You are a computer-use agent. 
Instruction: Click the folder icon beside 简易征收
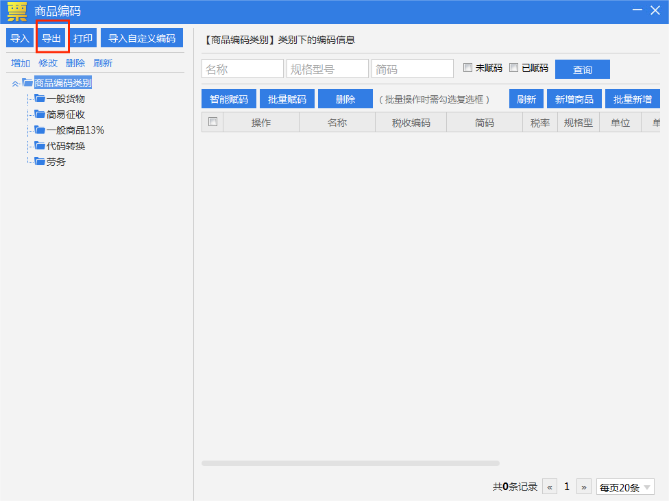[x=40, y=114]
